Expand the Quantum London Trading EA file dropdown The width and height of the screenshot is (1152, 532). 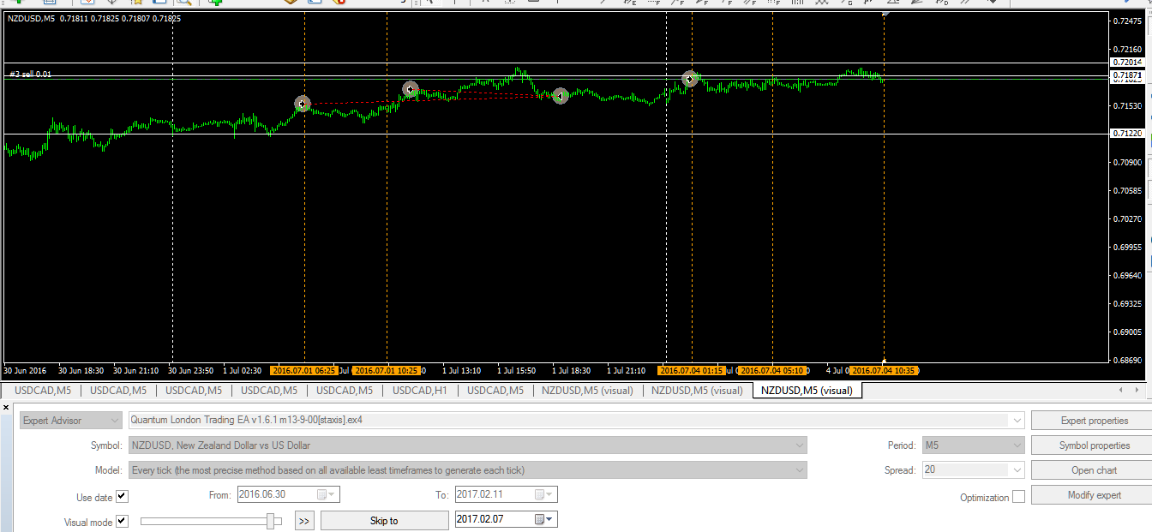[1017, 421]
